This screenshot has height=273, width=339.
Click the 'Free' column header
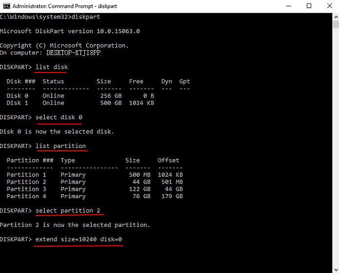tap(136, 81)
